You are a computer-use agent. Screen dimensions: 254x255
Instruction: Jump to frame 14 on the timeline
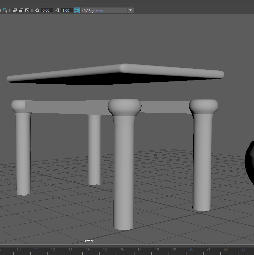pyautogui.click(x=88, y=249)
